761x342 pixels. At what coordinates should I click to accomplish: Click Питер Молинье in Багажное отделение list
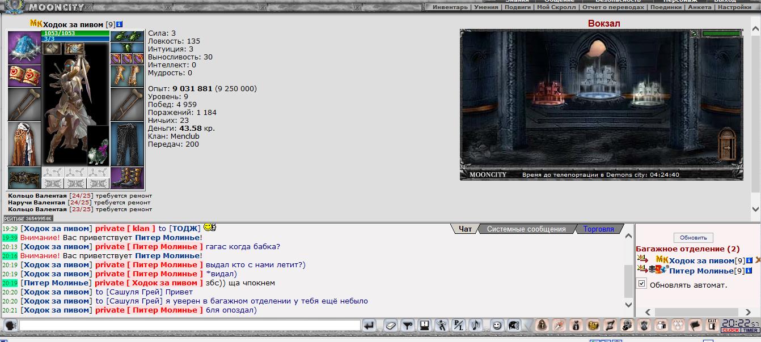701,271
